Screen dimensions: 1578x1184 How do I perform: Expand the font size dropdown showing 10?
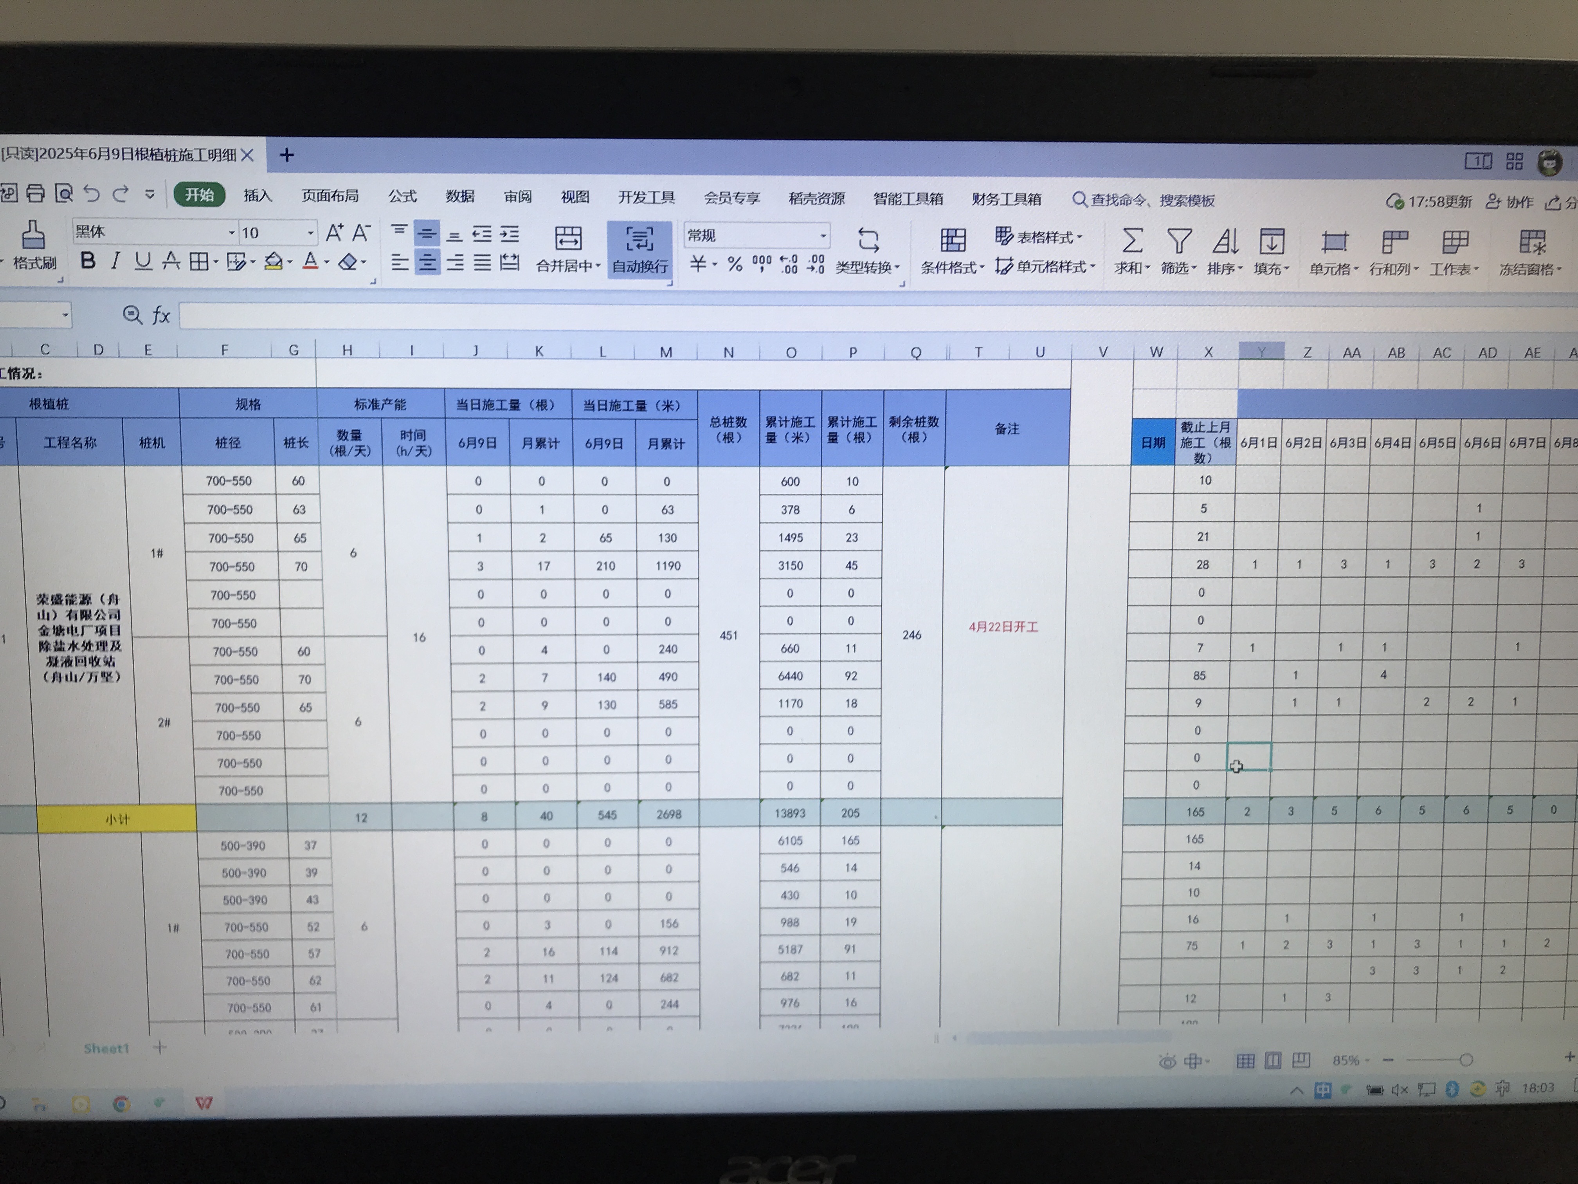(310, 233)
